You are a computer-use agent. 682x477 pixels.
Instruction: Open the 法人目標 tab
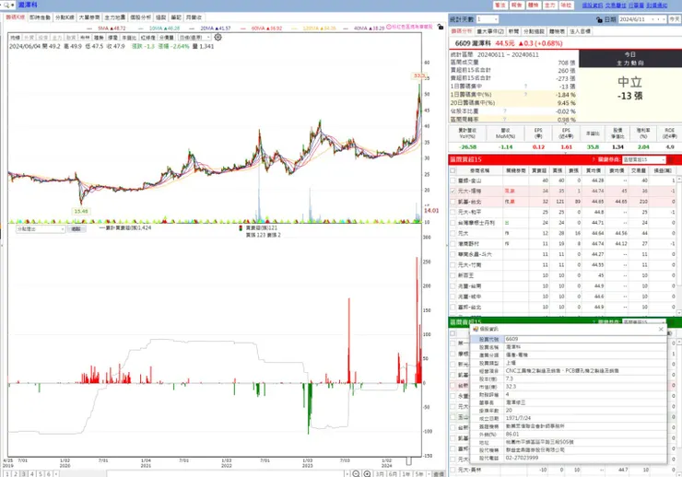[580, 31]
